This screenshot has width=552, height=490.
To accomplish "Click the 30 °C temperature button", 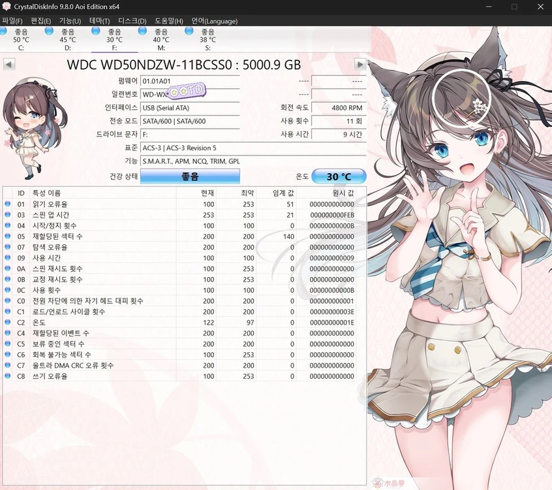I will click(x=339, y=176).
